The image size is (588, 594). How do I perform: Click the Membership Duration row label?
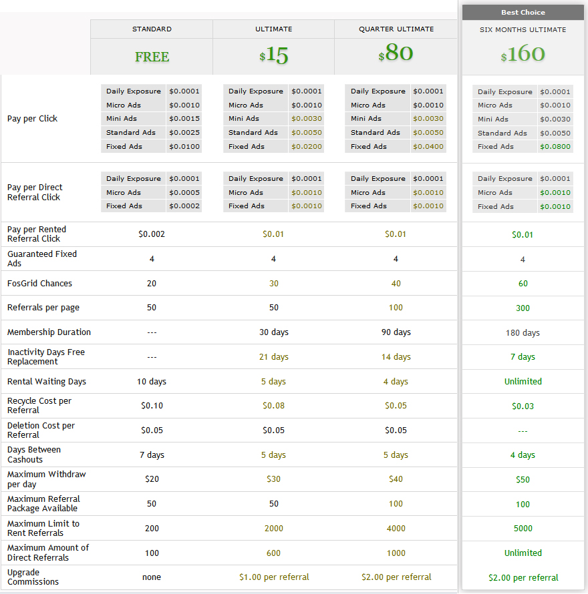coord(49,332)
